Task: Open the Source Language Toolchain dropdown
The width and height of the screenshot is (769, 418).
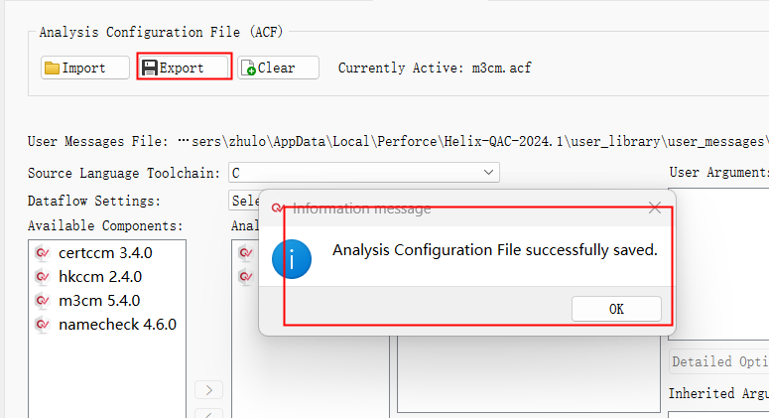Action: coord(363,173)
